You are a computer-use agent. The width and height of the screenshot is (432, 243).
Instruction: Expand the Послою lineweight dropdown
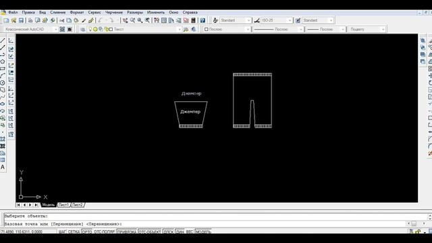343,29
